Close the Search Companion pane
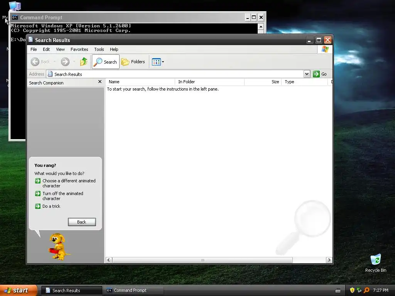This screenshot has height=296, width=395. click(100, 82)
